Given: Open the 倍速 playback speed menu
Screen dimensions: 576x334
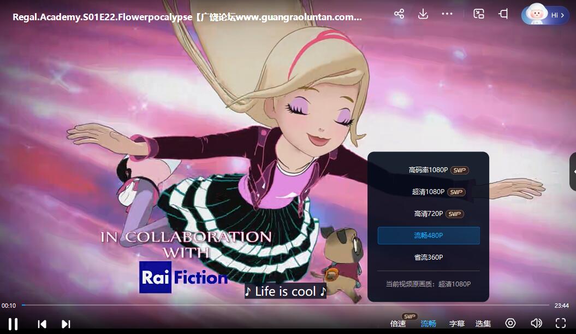Looking at the screenshot, I should 398,324.
